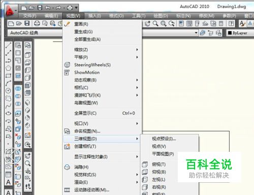The width and height of the screenshot is (254, 195).
Task: Redo via quick access toolbar arrow
Action: (58, 8)
